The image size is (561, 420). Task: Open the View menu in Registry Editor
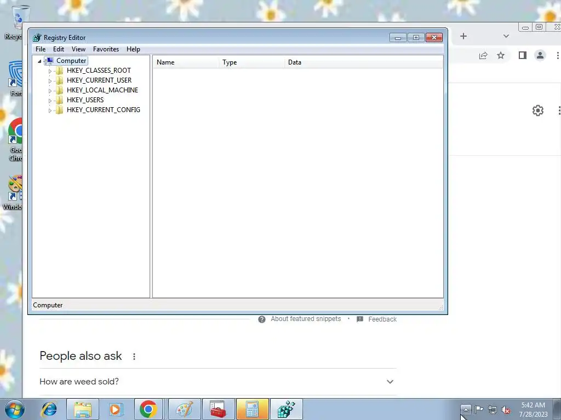coord(78,49)
